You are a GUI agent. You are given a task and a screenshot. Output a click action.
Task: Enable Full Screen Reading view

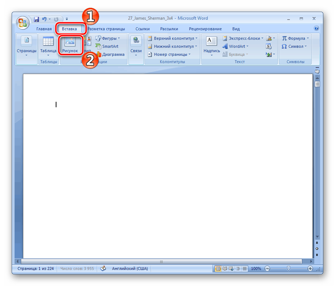coord(224,268)
